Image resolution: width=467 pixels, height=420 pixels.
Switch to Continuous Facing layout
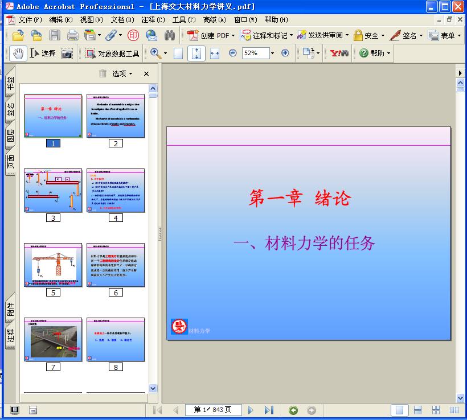[x=436, y=410]
